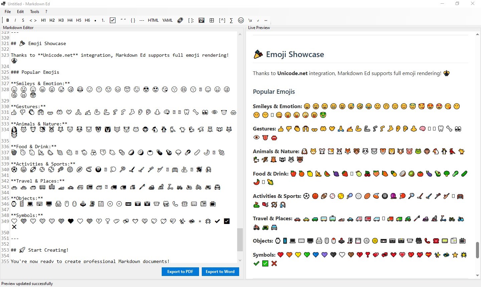Image resolution: width=481 pixels, height=287 pixels.
Task: Apply italic formatting with the I button
Action: pyautogui.click(x=15, y=20)
